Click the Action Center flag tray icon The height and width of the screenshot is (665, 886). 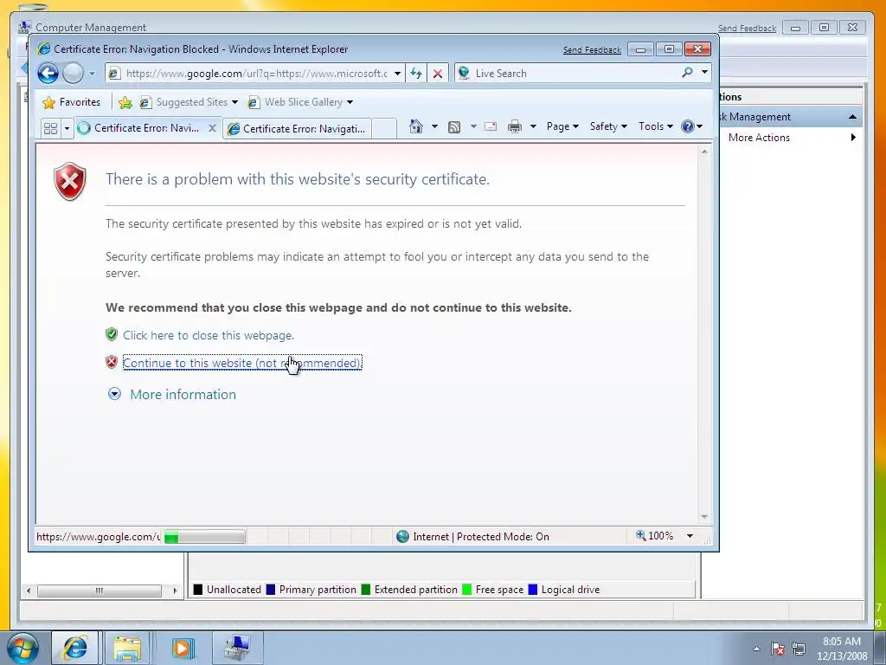778,649
